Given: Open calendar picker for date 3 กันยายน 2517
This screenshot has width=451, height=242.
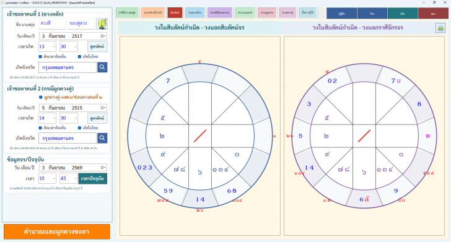Looking at the screenshot, I should (103, 36).
